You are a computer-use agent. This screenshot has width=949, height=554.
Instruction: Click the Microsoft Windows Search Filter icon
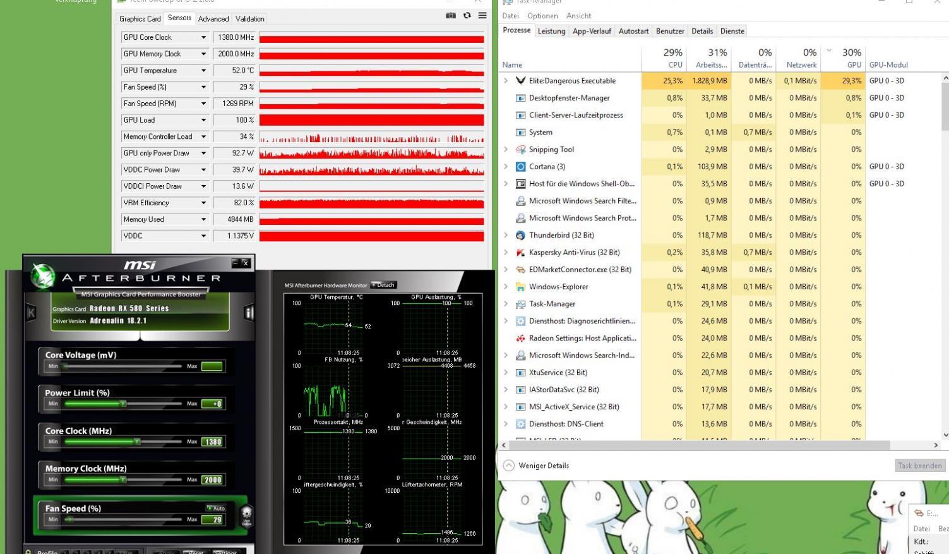[521, 201]
